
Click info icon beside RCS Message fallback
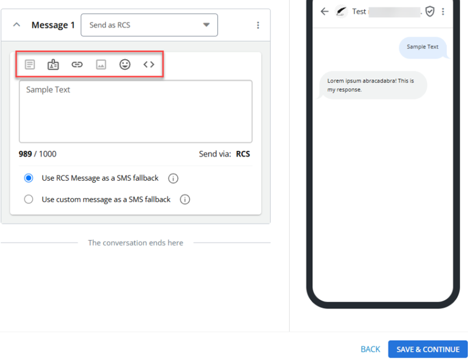pos(173,178)
